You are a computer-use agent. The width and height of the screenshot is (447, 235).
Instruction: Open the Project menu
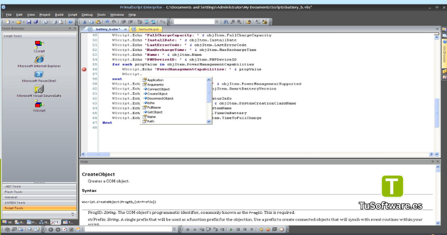click(45, 15)
